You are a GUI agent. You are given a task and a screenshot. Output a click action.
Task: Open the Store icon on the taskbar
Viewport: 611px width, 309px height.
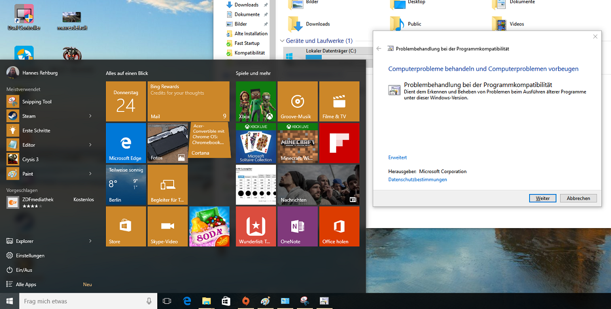tap(226, 301)
